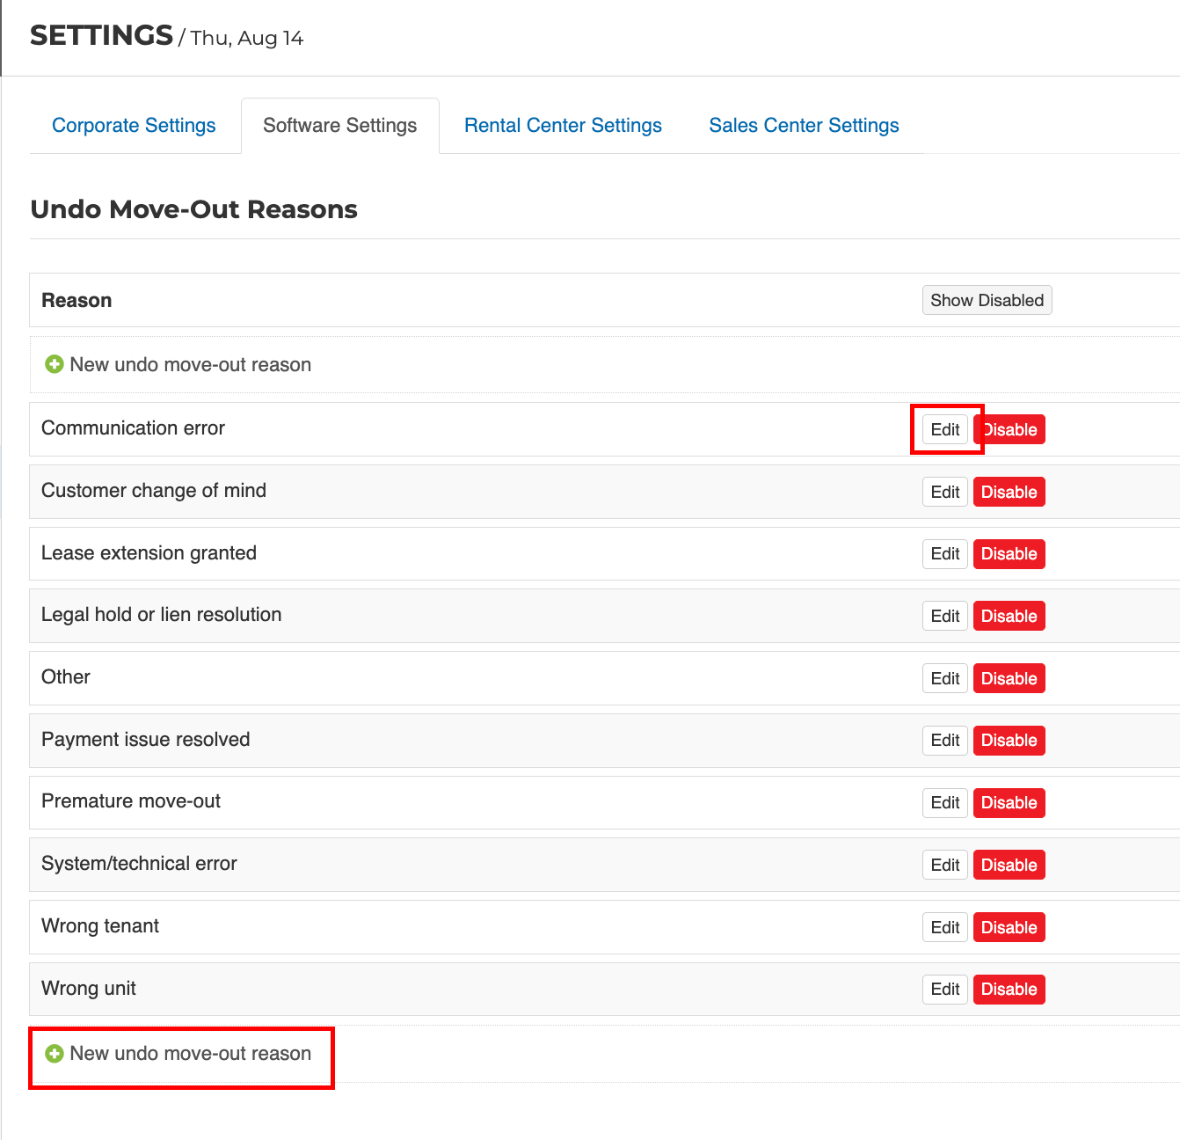Edit the Customer change of mind reason
The width and height of the screenshot is (1180, 1140).
[944, 493]
